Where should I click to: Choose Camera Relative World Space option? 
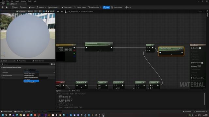pos(31,77)
